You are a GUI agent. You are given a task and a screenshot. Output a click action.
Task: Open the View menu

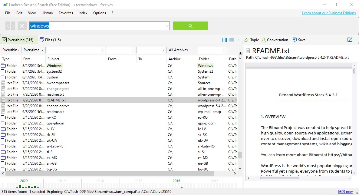pos(32,13)
